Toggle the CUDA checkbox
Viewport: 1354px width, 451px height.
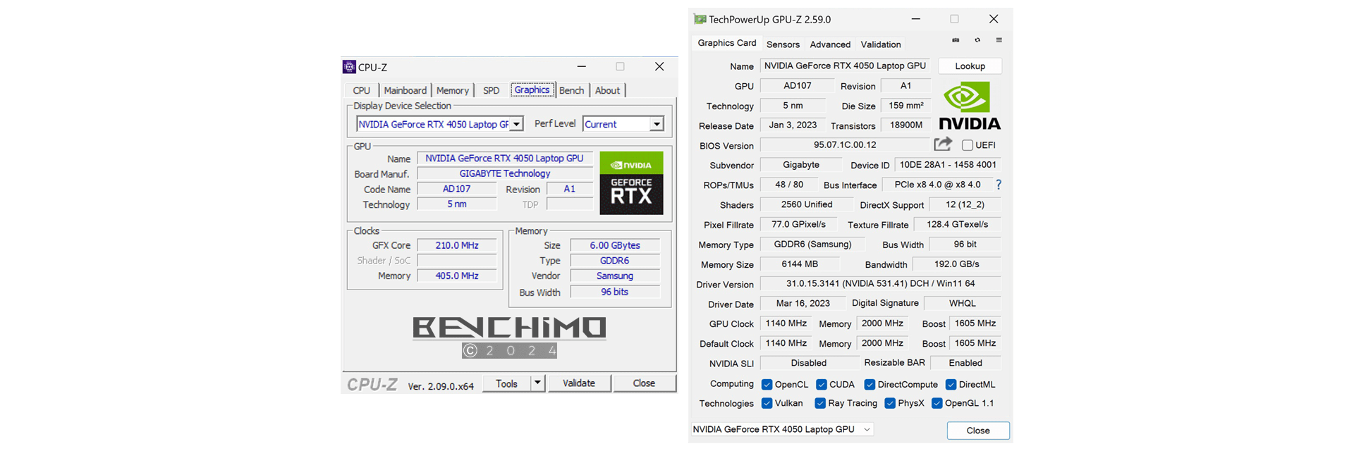[821, 385]
